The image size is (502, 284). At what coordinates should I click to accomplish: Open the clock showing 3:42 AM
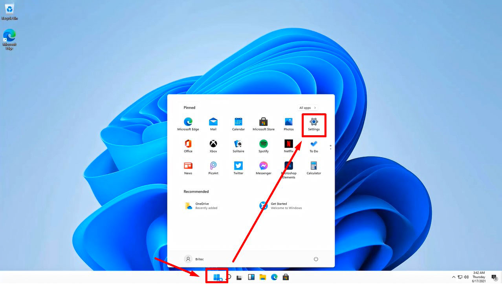coord(479,277)
